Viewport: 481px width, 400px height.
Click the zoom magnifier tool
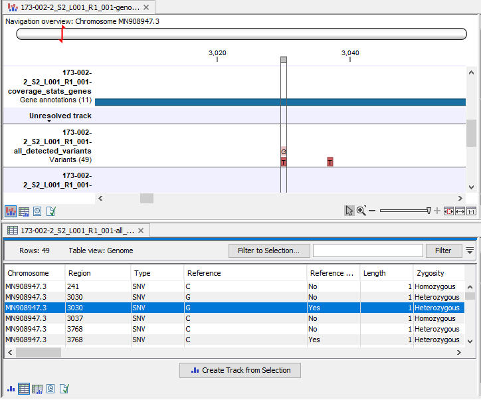click(361, 211)
